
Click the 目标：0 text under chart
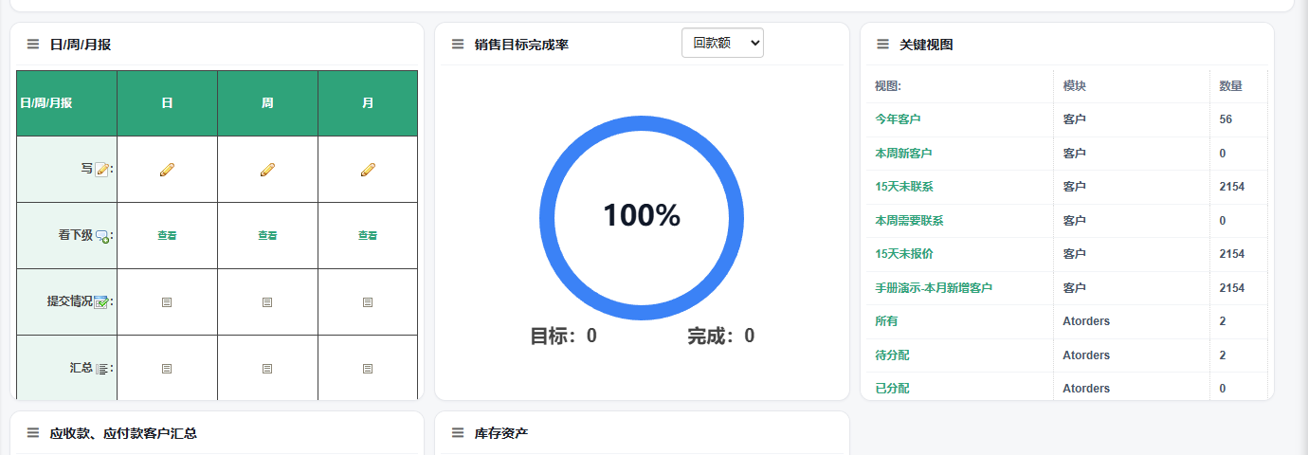tap(563, 336)
